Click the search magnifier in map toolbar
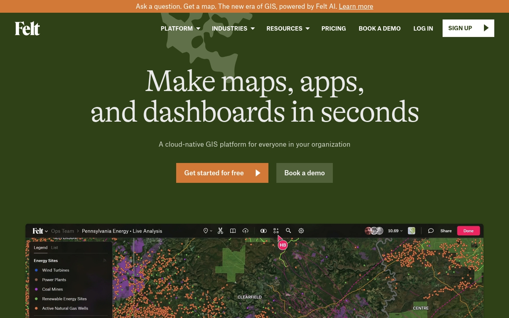Screen dimensions: 509x318 pos(288,231)
